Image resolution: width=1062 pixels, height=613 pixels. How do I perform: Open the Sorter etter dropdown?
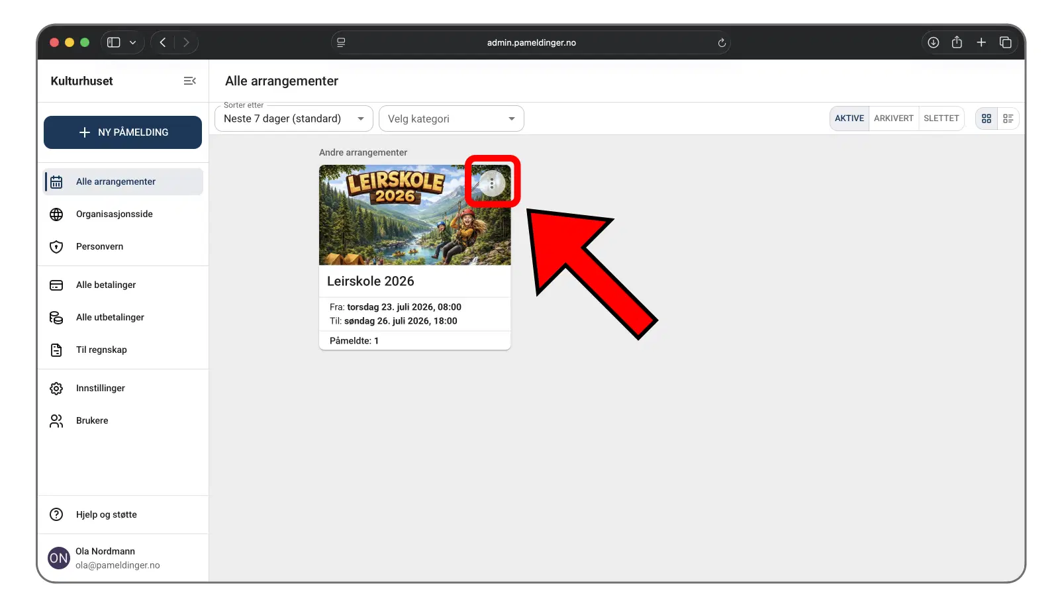[294, 119]
